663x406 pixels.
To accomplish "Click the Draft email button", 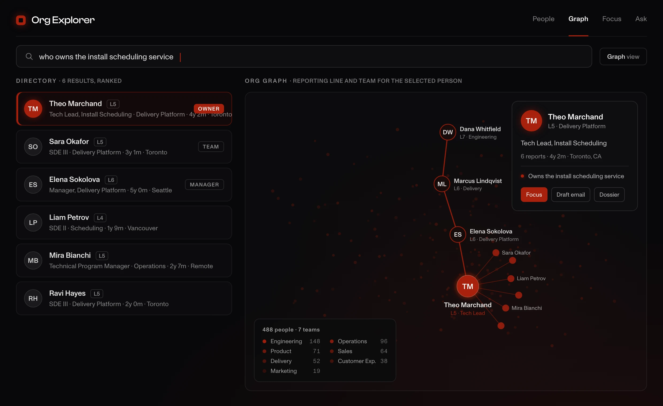I will click(x=571, y=194).
